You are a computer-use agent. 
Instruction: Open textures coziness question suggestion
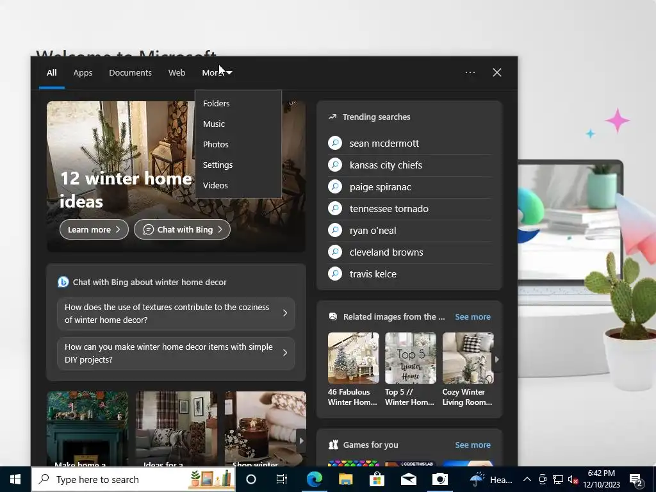[176, 313]
